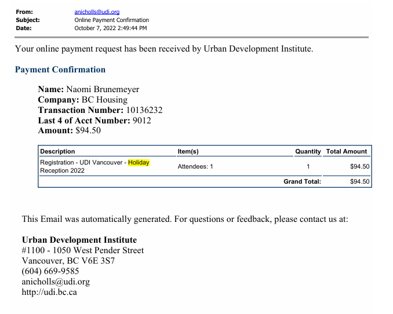
Task: Click the Urban Development Institute bold footer name
Action: pyautogui.click(x=79, y=240)
